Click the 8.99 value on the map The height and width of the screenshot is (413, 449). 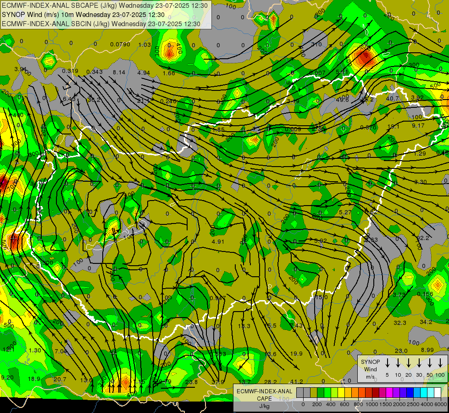[427, 350]
